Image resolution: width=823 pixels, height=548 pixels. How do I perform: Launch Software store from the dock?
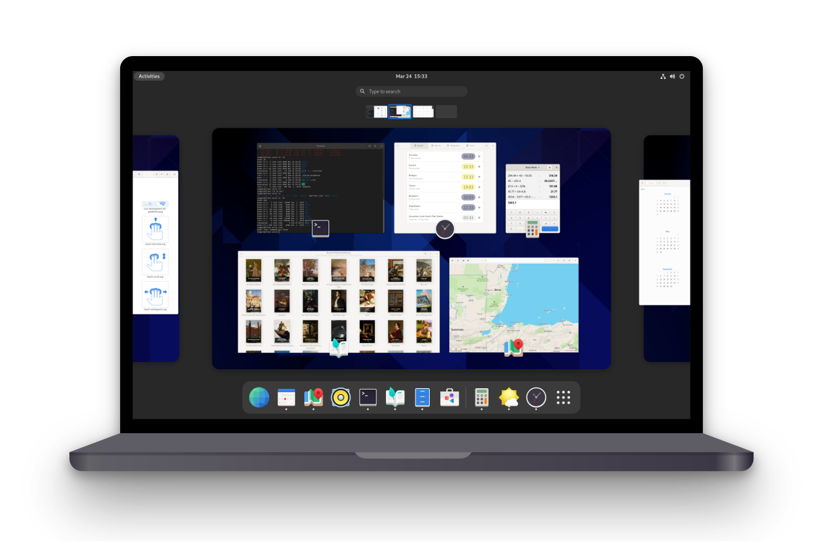(449, 397)
